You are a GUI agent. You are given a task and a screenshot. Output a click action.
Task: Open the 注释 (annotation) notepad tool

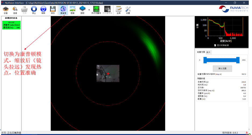pos(118,10)
